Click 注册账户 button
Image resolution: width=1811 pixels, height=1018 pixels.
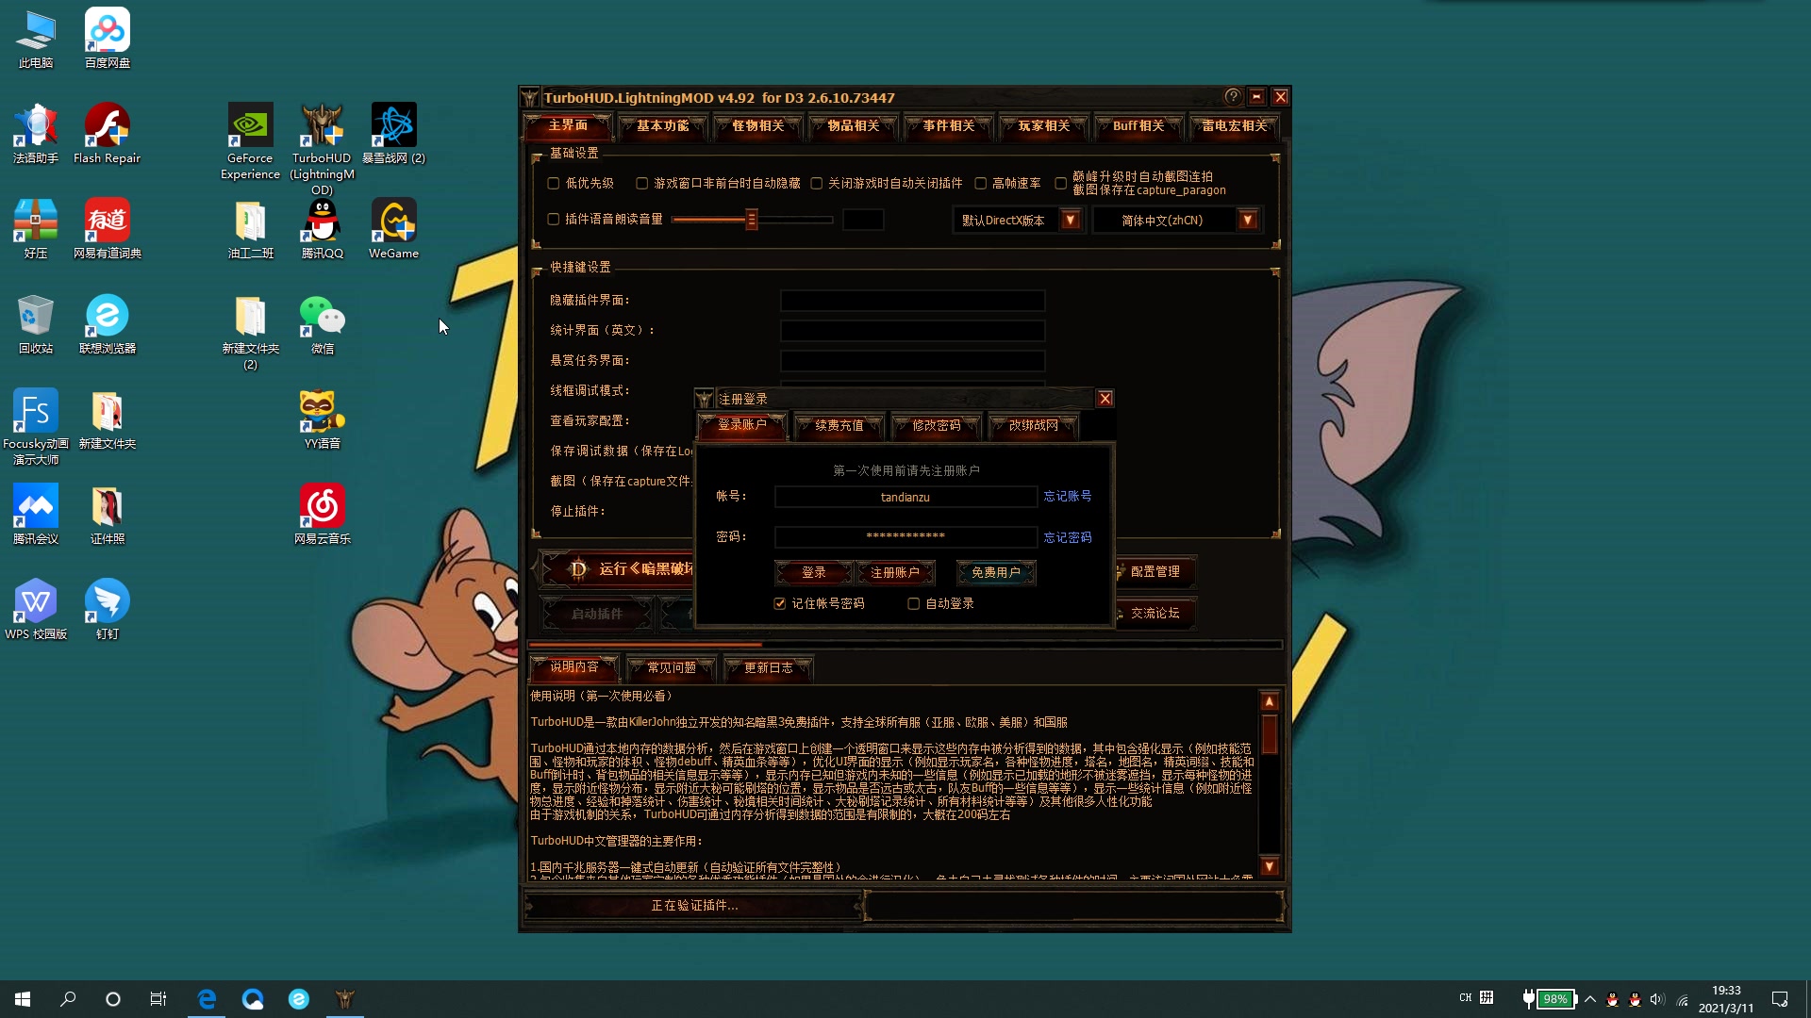coord(895,573)
